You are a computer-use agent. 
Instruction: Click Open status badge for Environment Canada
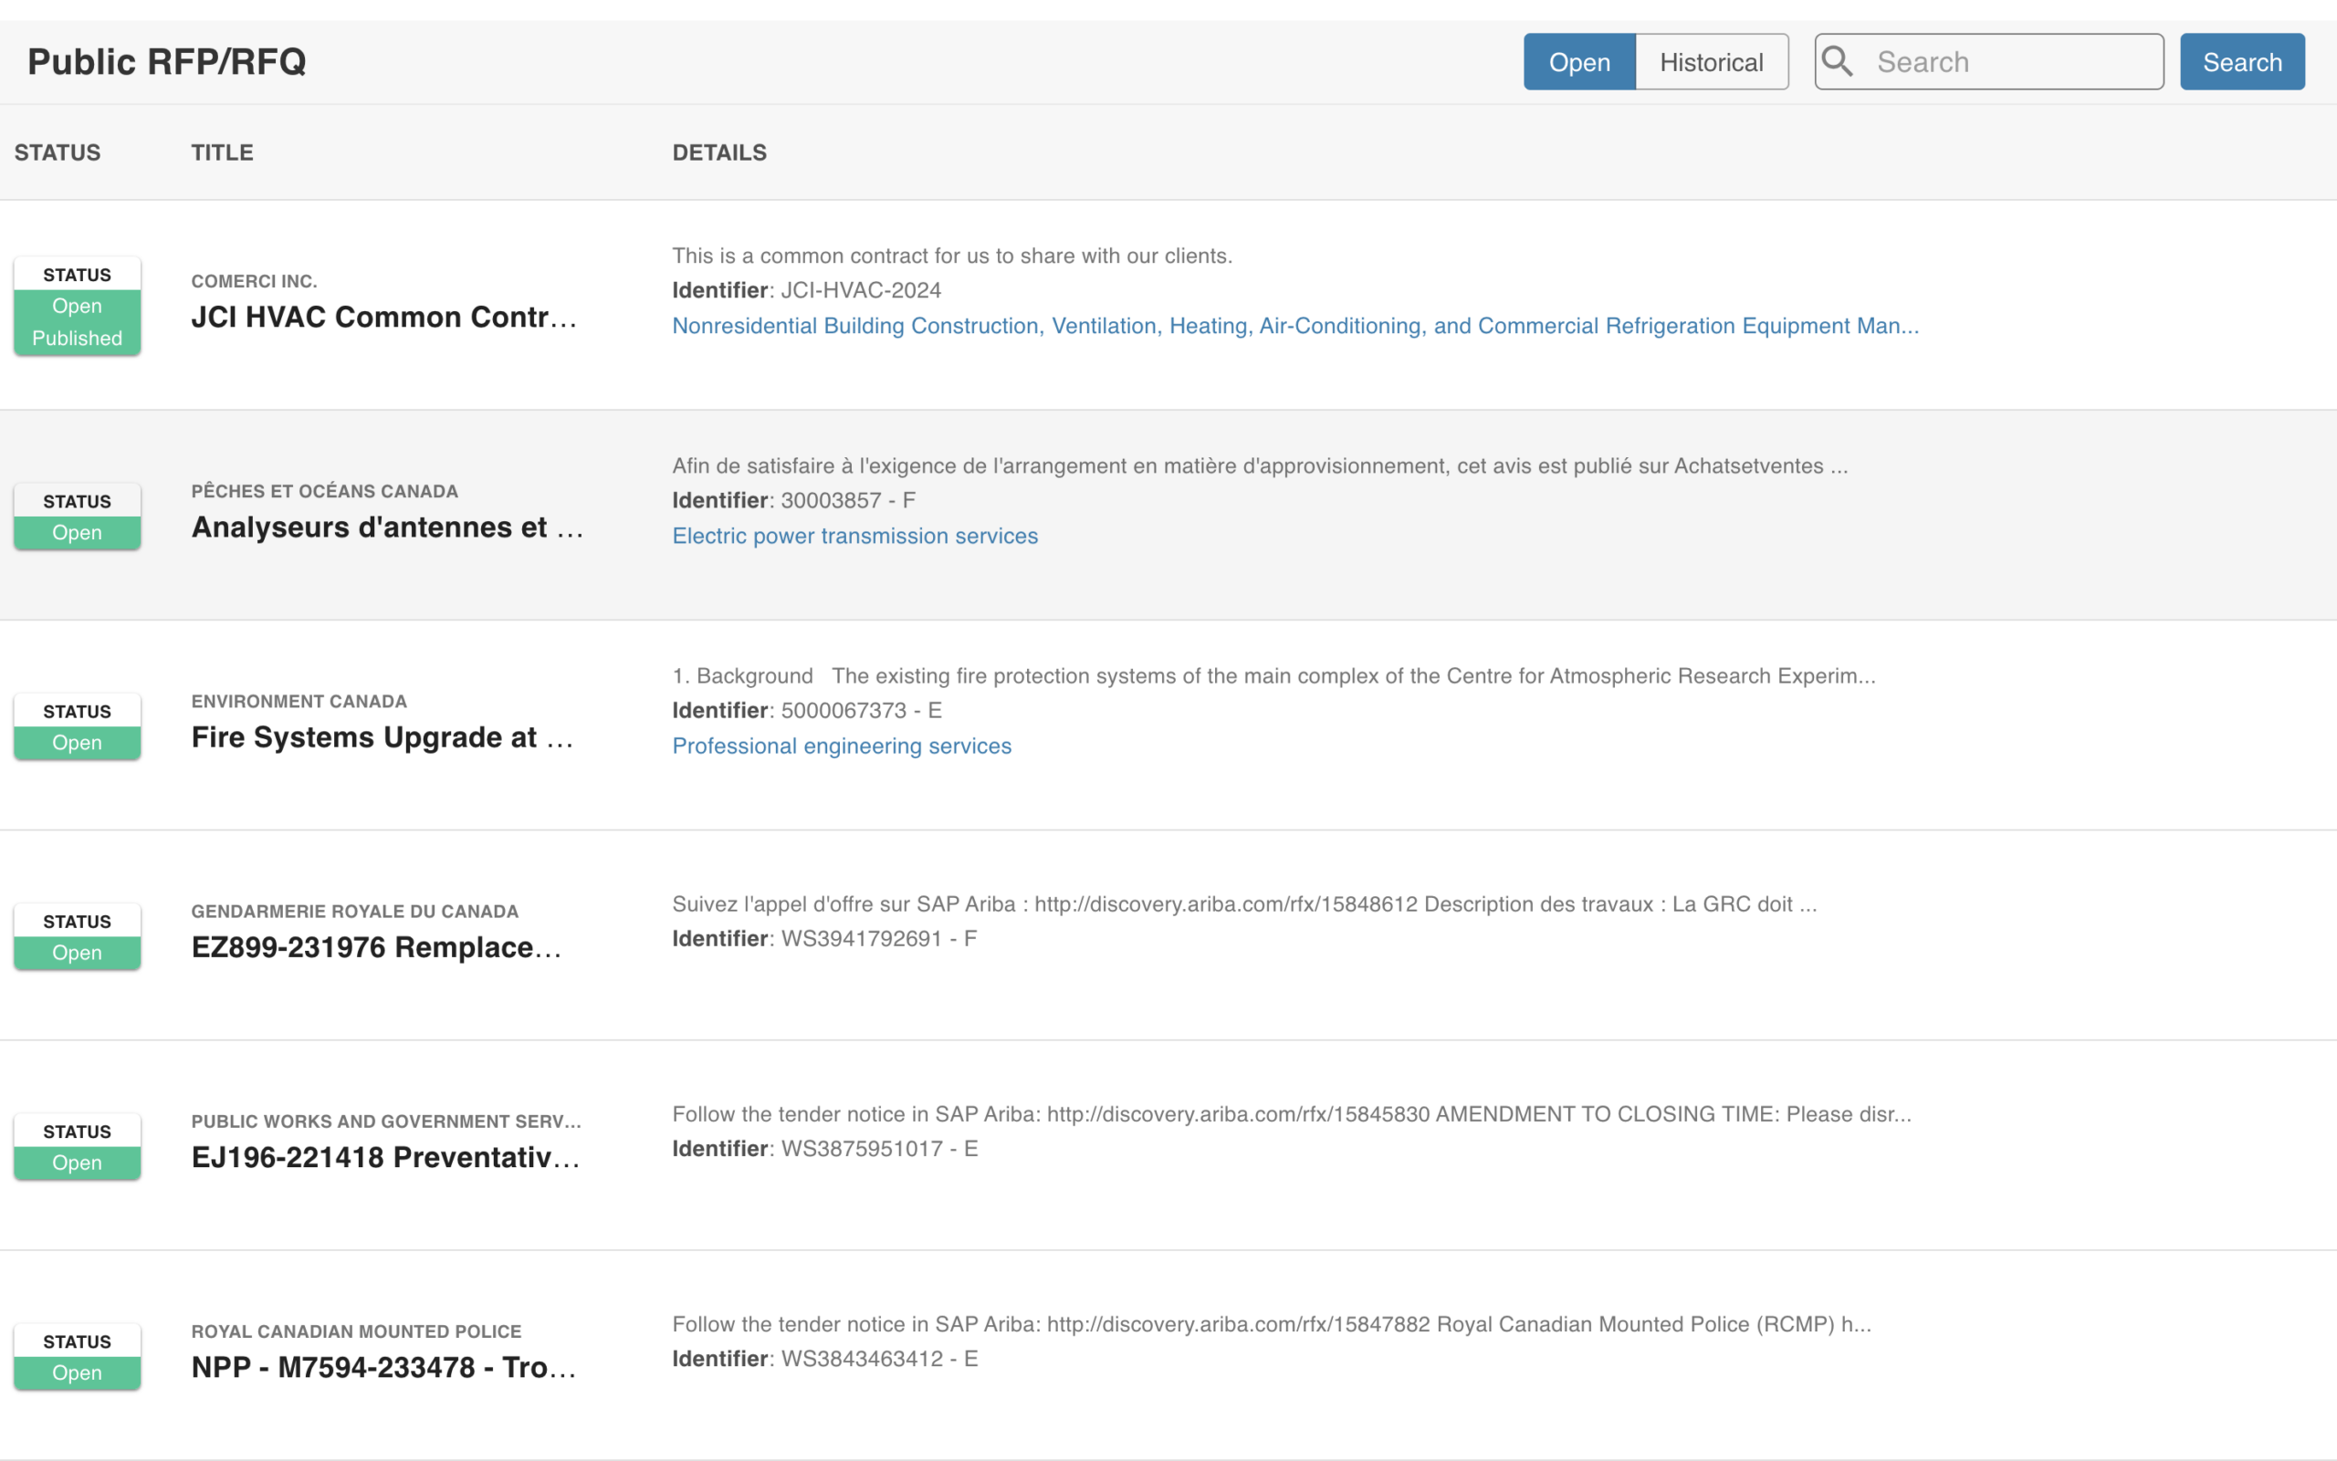78,742
